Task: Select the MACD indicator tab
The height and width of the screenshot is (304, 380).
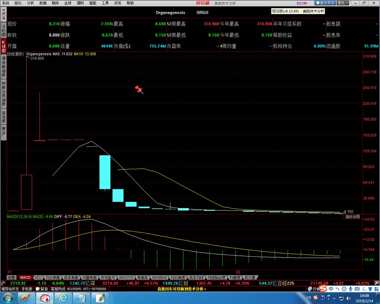Action: click(25, 277)
